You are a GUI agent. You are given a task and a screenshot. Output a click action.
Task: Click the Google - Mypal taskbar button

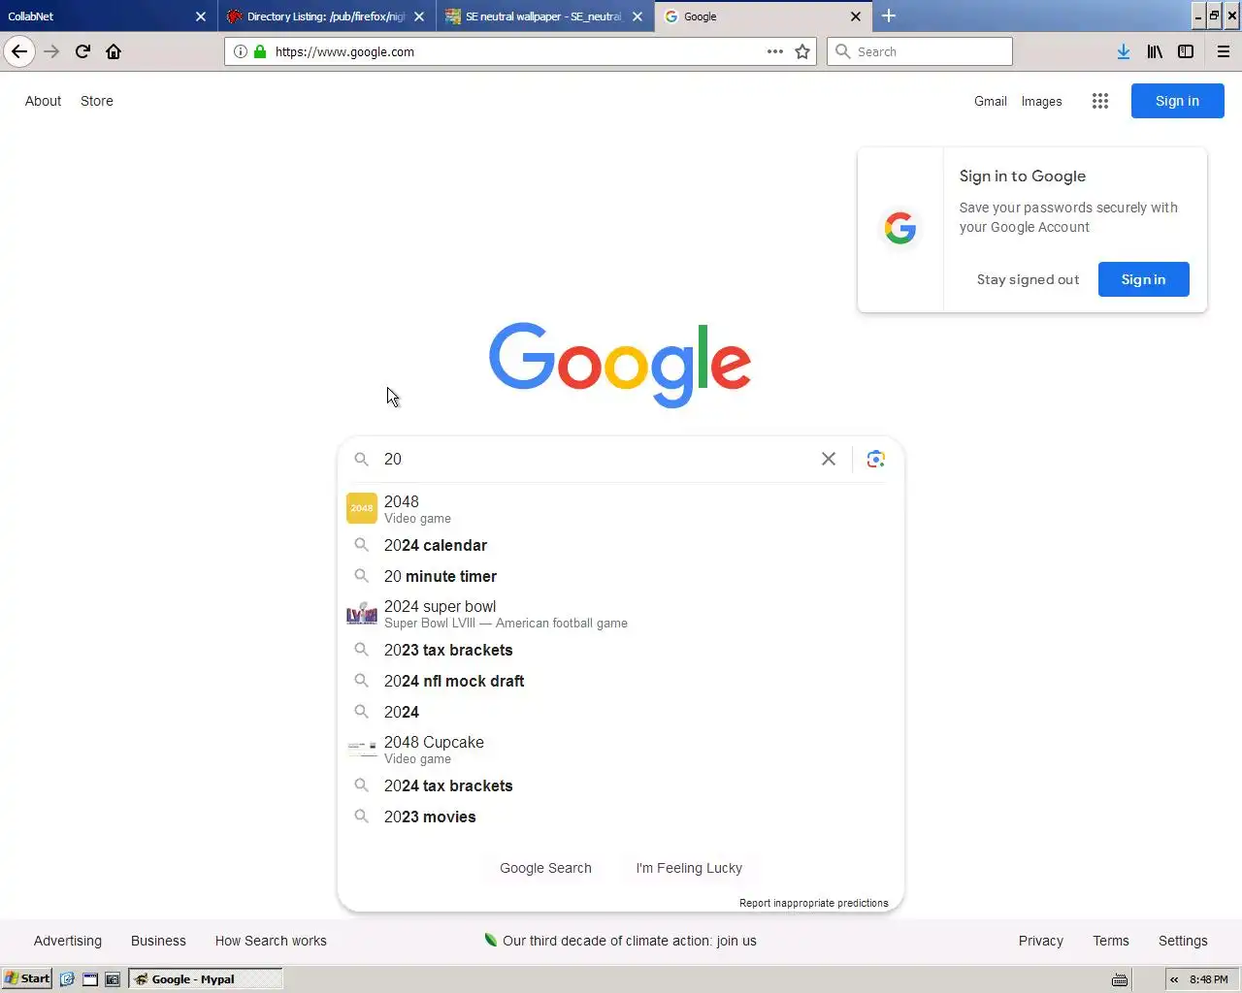tap(206, 978)
